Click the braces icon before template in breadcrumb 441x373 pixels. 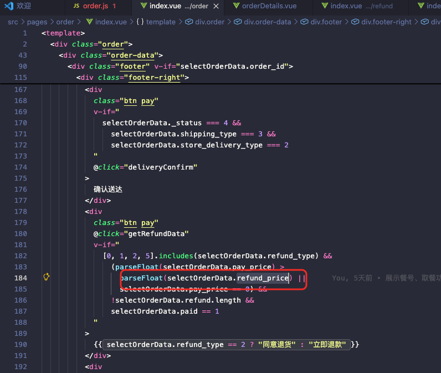(140, 22)
